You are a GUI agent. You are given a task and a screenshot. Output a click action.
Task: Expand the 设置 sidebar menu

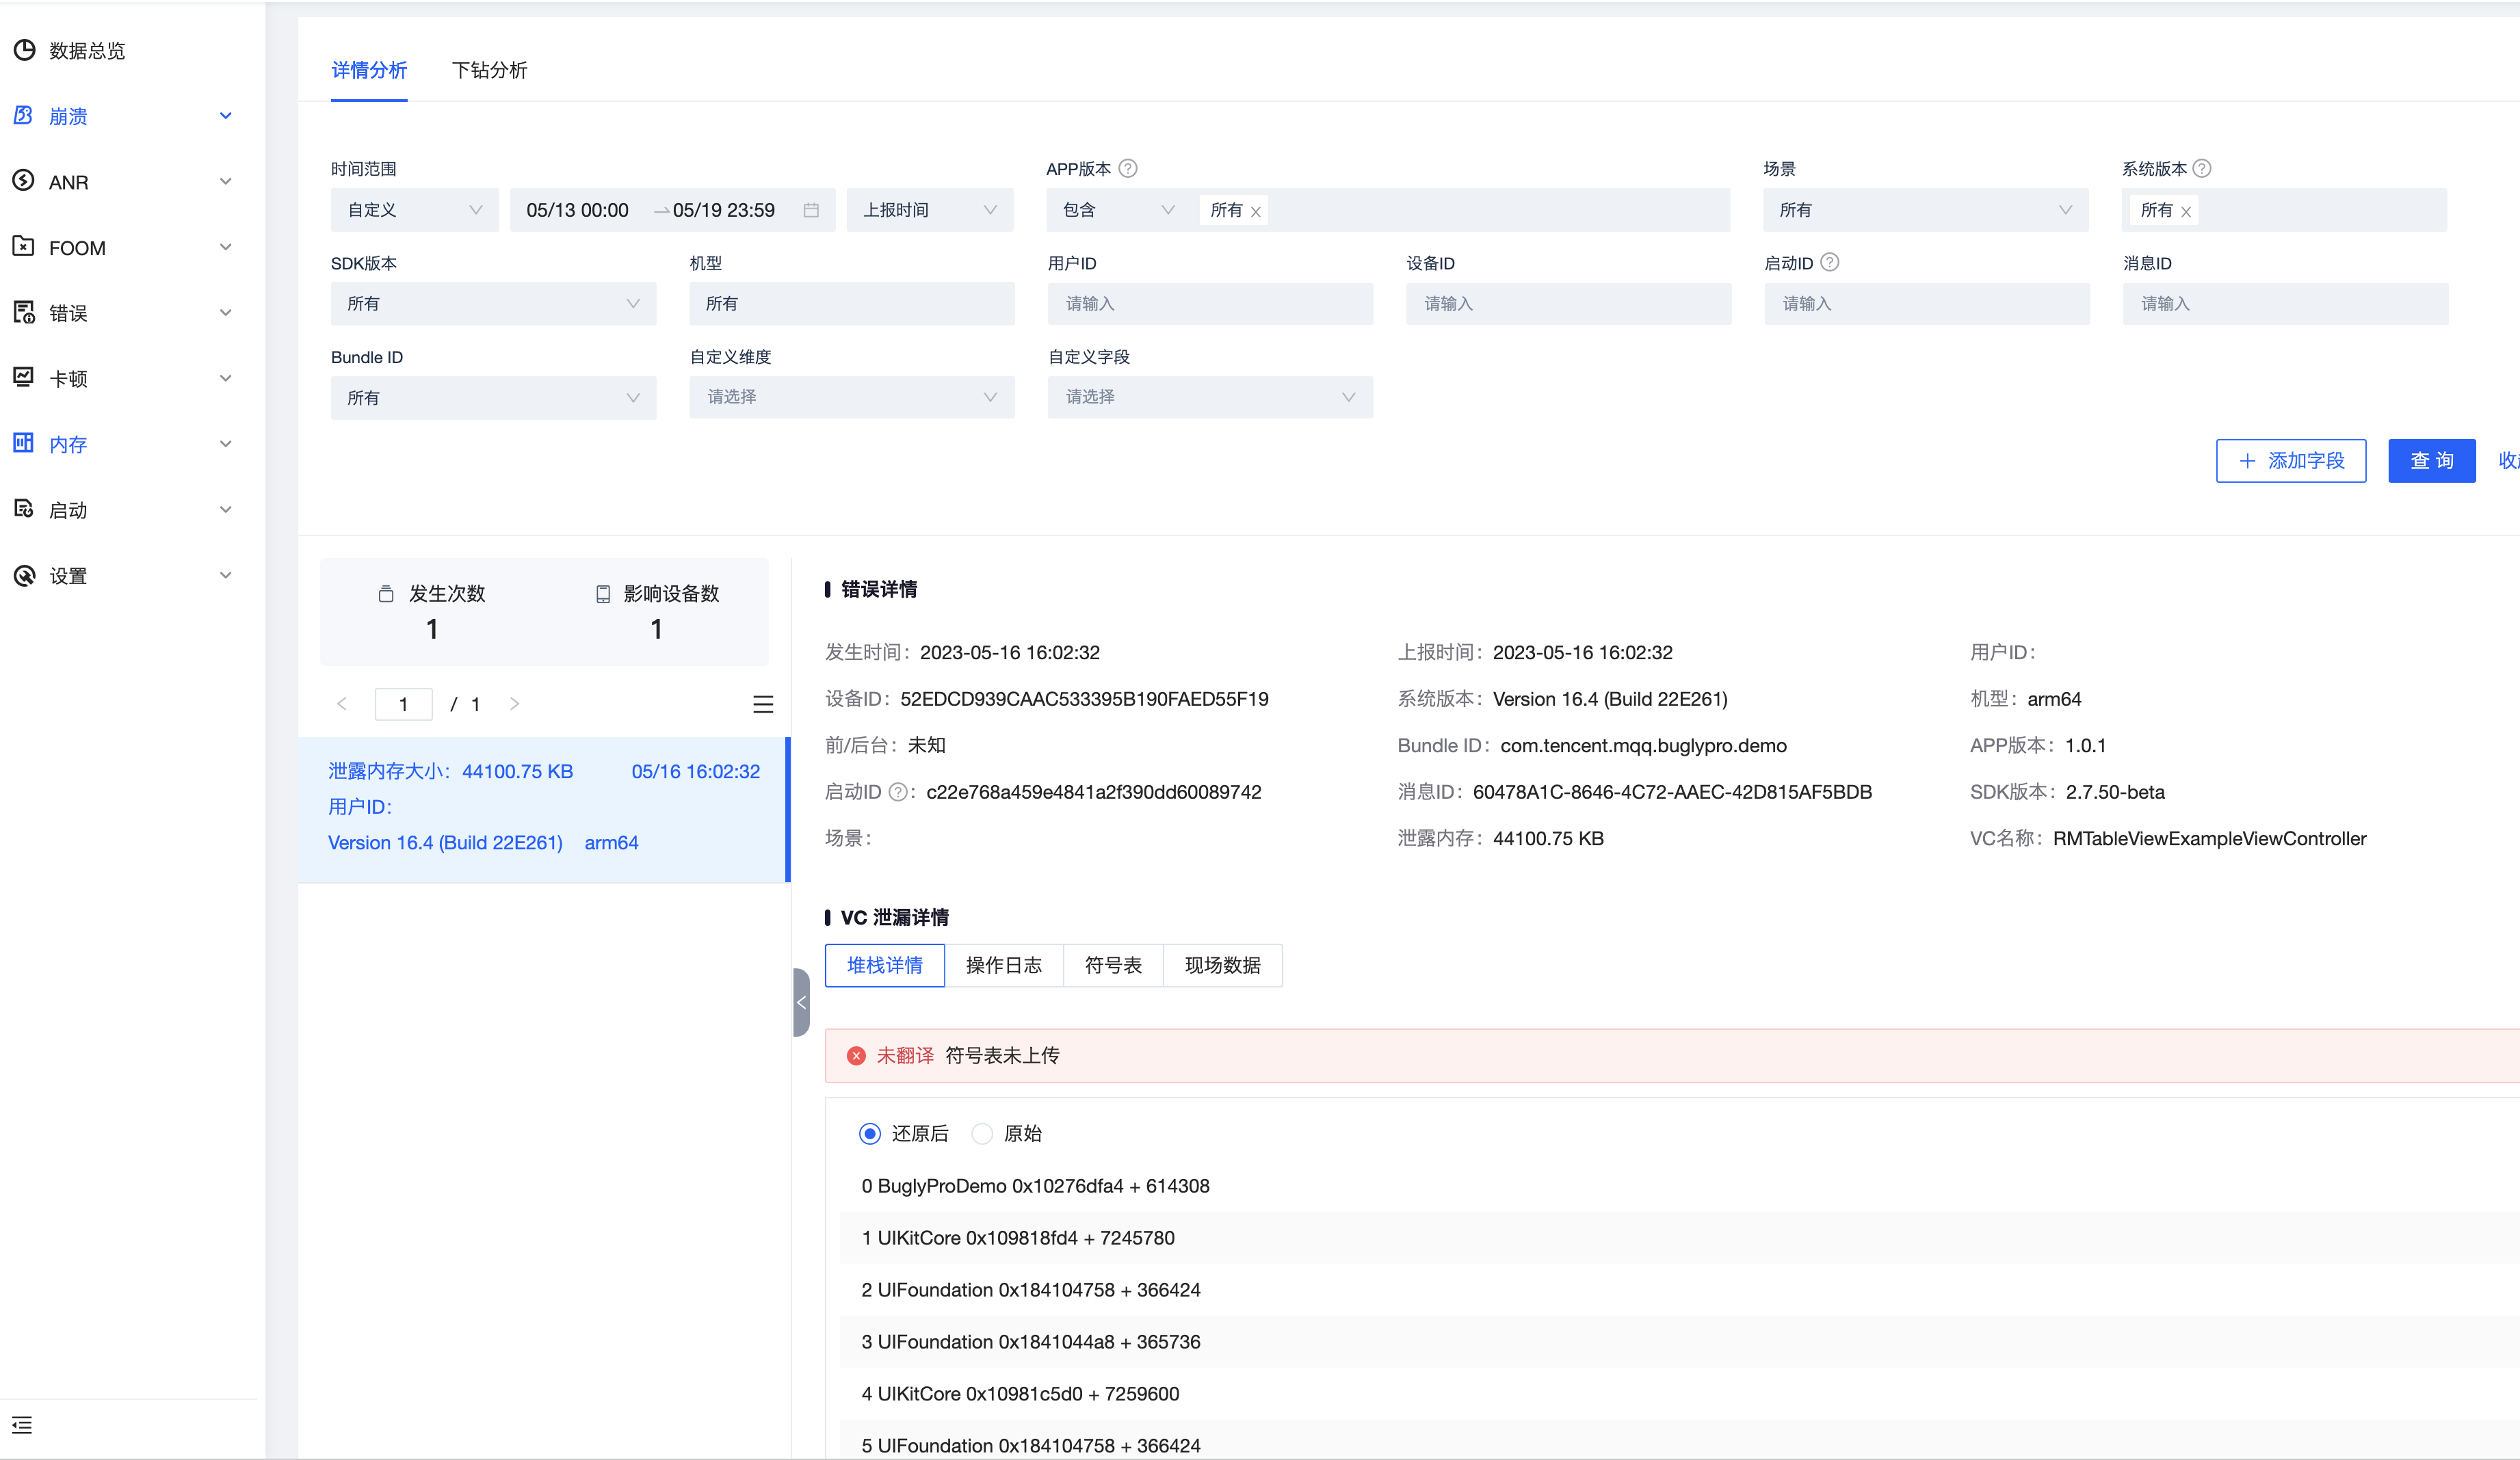point(226,575)
